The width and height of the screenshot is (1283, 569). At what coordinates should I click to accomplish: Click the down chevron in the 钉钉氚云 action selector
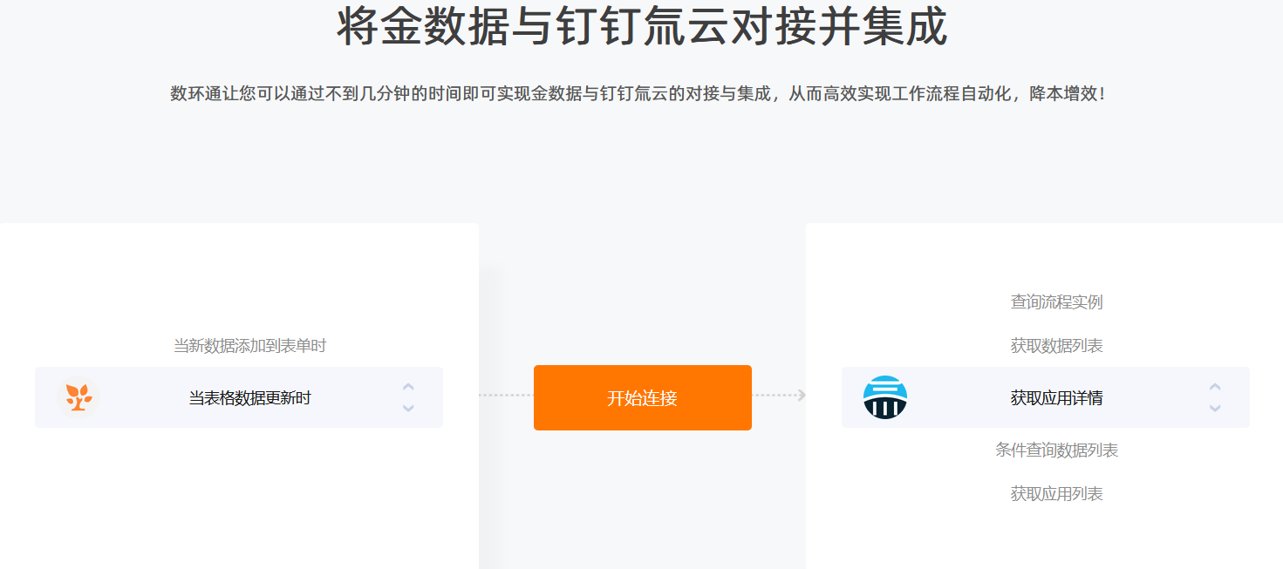(1215, 408)
